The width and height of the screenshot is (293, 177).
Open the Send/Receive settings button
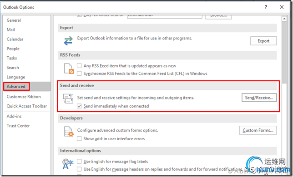(259, 98)
